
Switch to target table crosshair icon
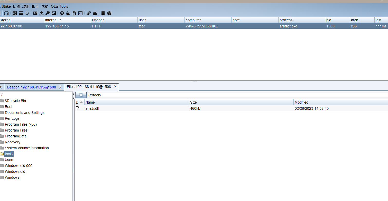(27, 13)
